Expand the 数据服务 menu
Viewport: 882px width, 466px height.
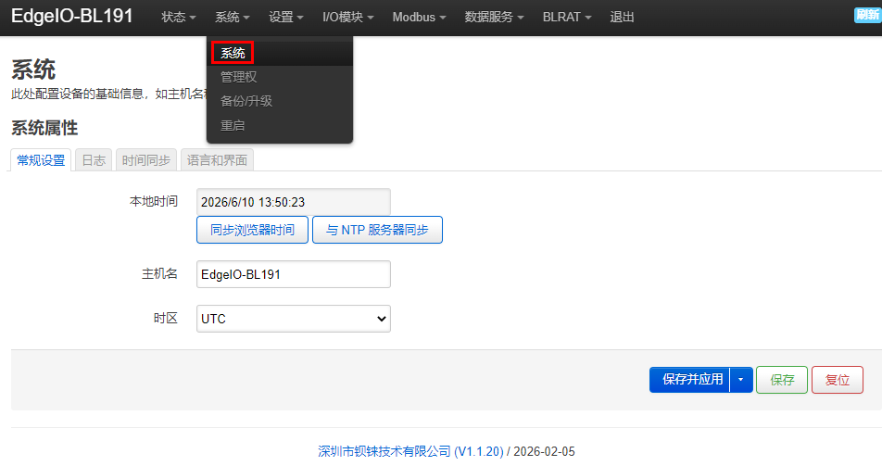[x=494, y=17]
